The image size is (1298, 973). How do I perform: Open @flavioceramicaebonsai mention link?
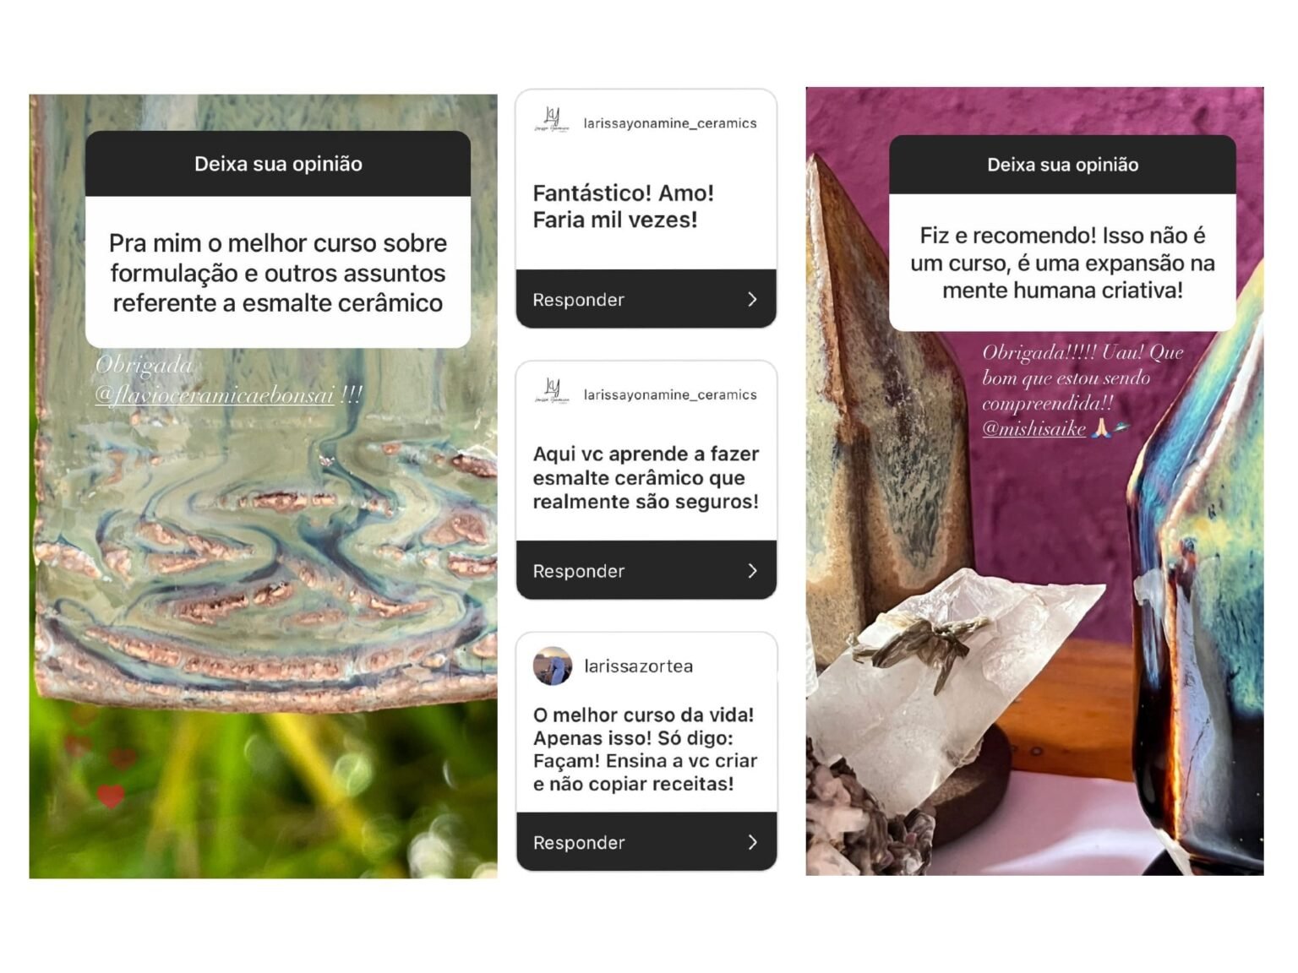click(215, 394)
